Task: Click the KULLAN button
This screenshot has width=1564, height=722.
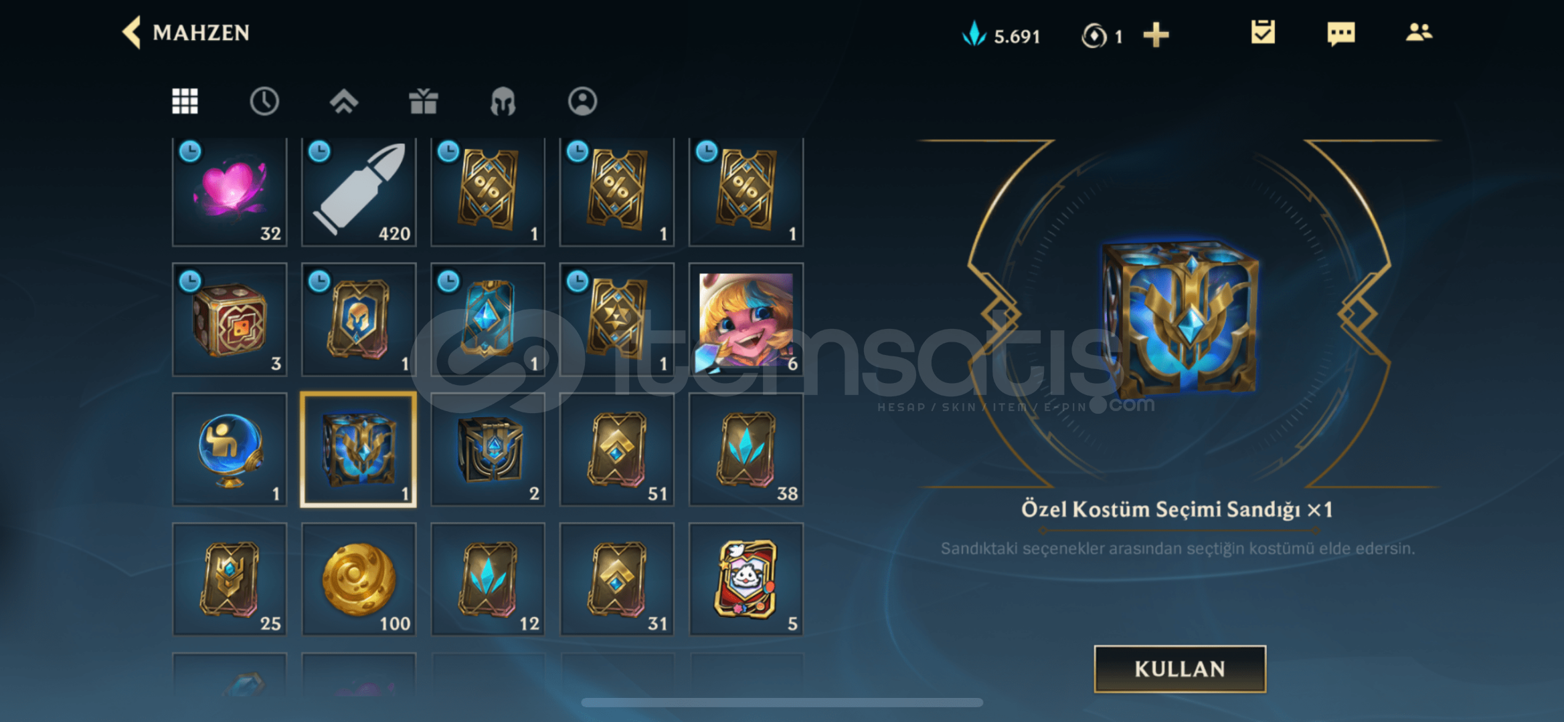Action: click(x=1180, y=669)
